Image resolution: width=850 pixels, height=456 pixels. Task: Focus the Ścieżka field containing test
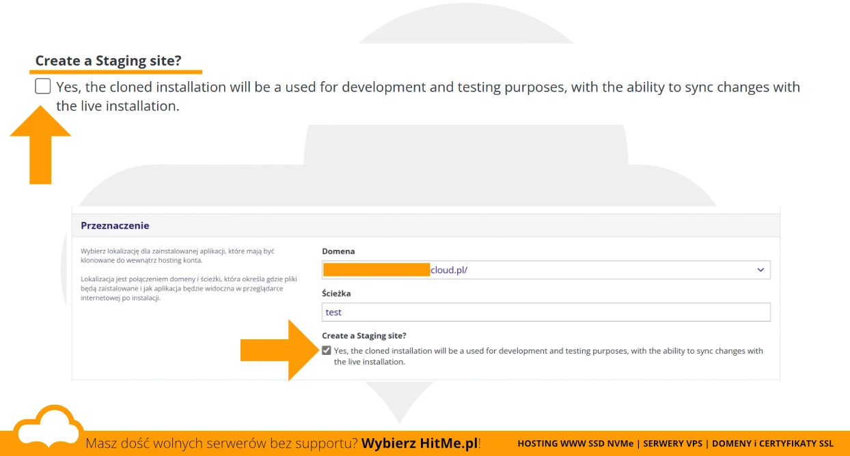[x=546, y=312]
